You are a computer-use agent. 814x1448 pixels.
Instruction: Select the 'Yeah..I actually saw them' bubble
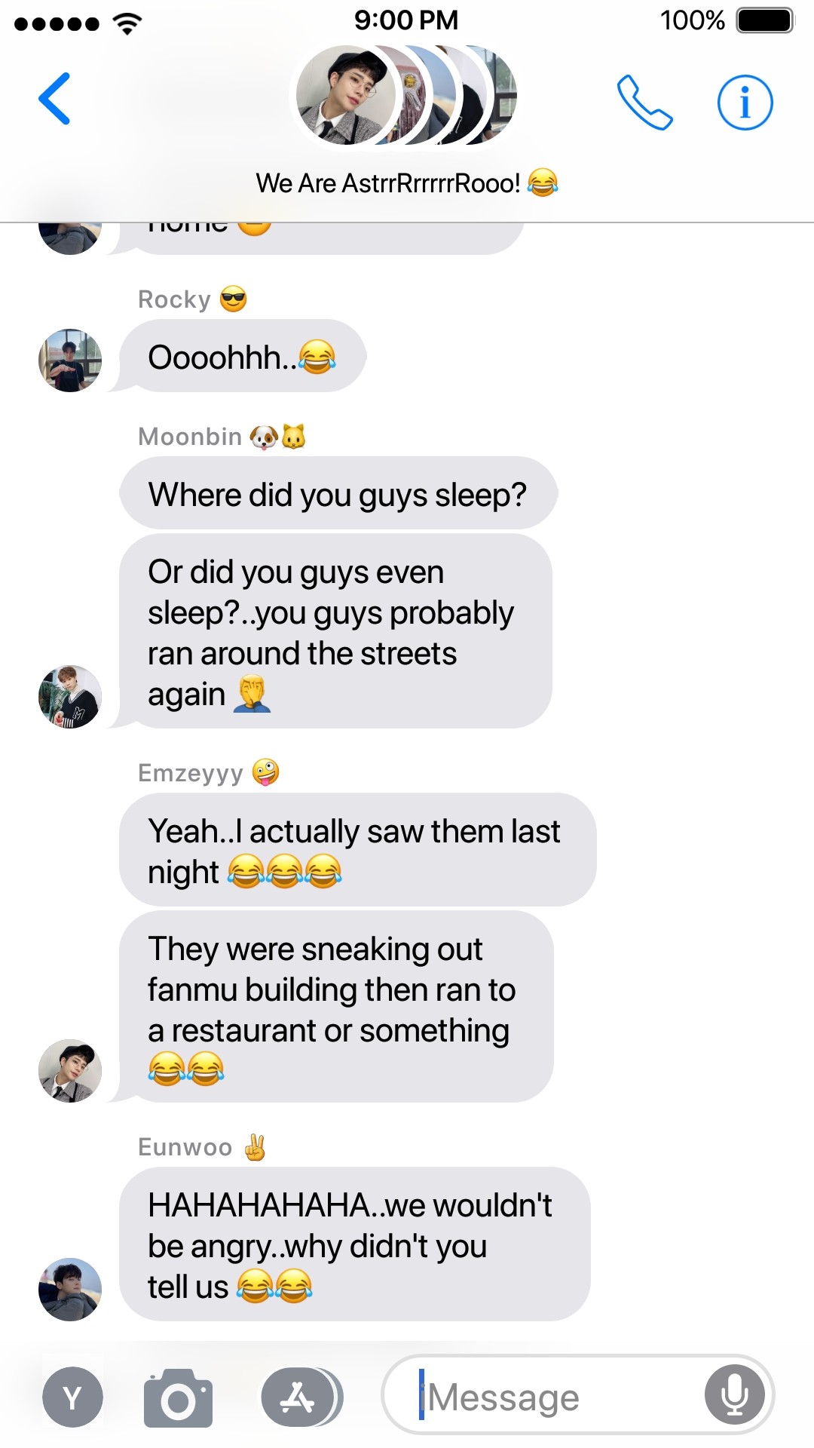358,850
